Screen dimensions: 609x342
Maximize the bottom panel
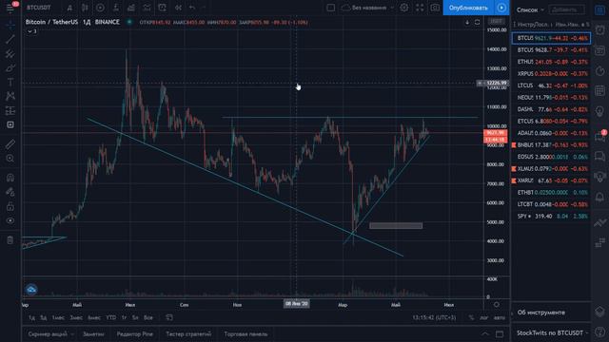500,333
